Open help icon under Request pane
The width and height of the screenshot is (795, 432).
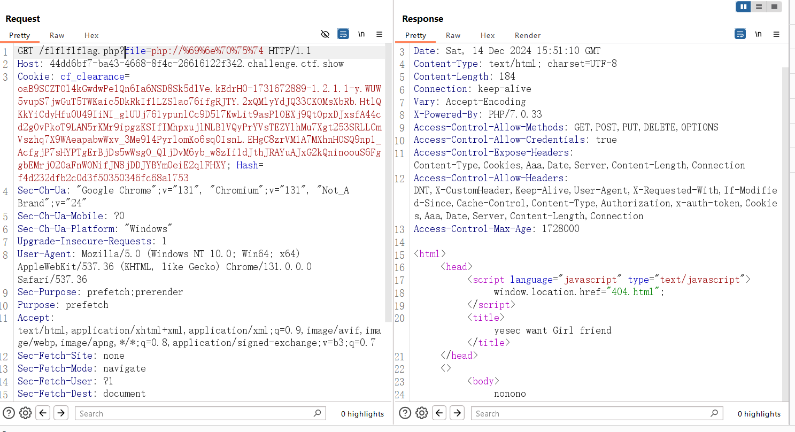(9, 413)
